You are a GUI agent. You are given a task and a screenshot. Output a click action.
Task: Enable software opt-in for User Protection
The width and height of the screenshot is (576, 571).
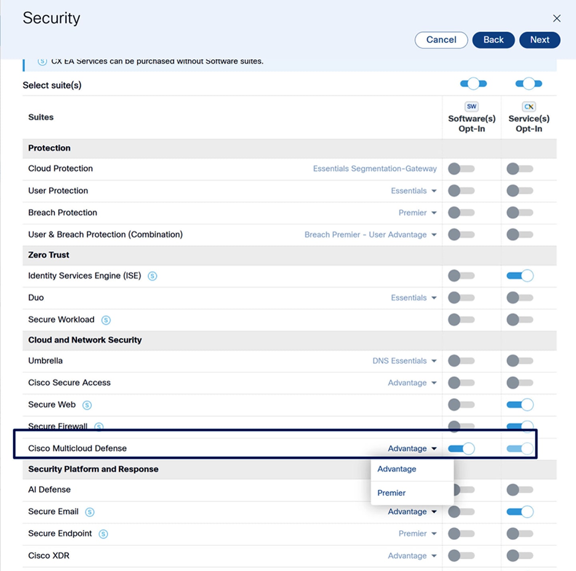(461, 191)
